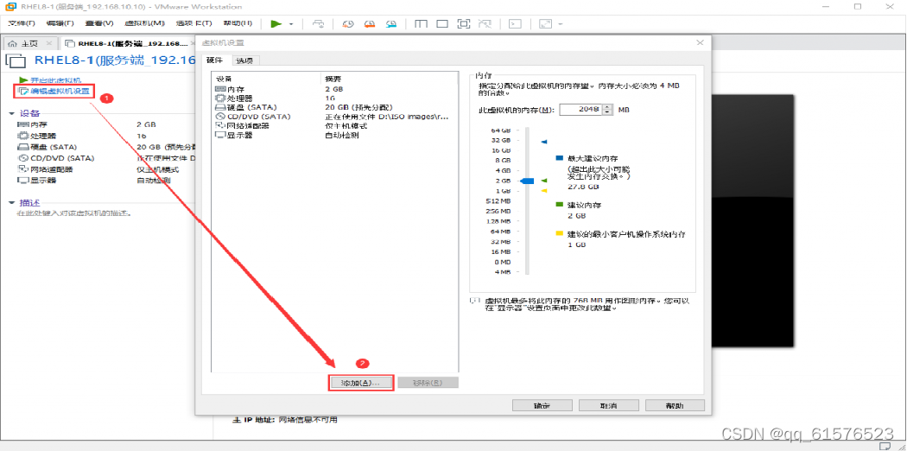This screenshot has height=451, width=907.
Task: Open the 查看(V) menu
Action: (x=99, y=23)
